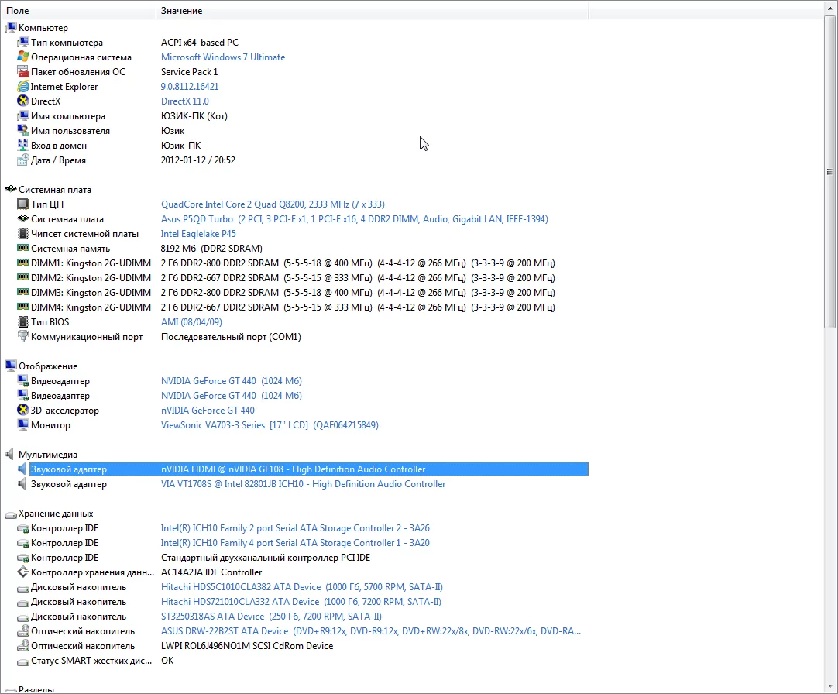This screenshot has width=838, height=694.
Task: Click the Дата / Время clock icon
Action: tap(23, 160)
